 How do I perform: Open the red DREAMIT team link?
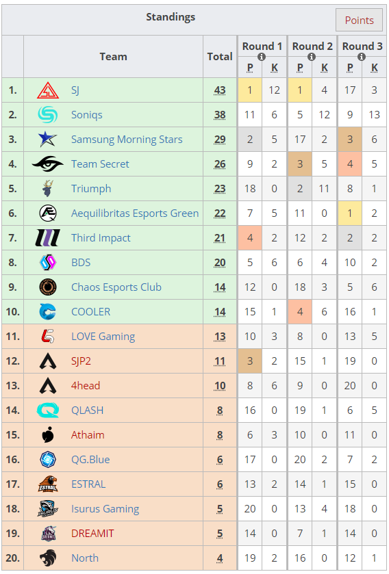coord(92,534)
